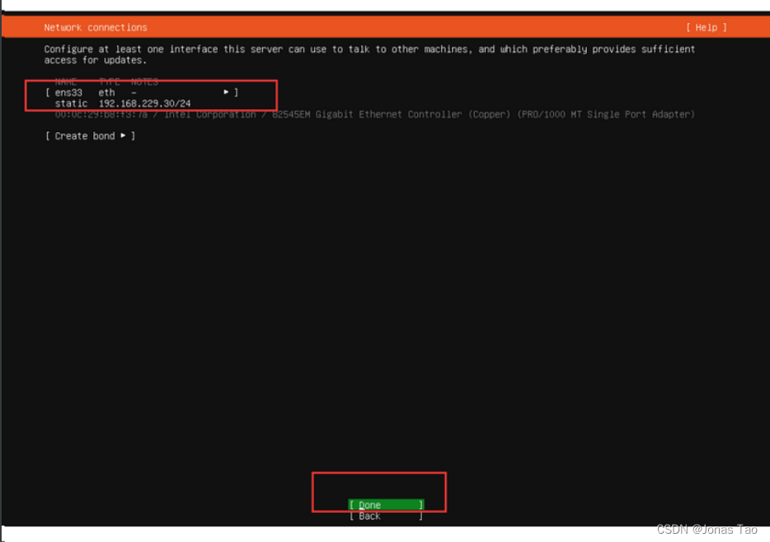
Task: Click the Create bond label text
Action: [x=85, y=135]
